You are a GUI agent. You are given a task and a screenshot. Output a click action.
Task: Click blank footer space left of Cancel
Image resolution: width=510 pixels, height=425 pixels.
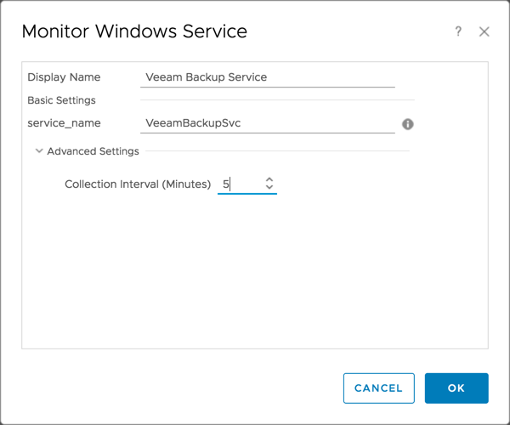(170, 388)
